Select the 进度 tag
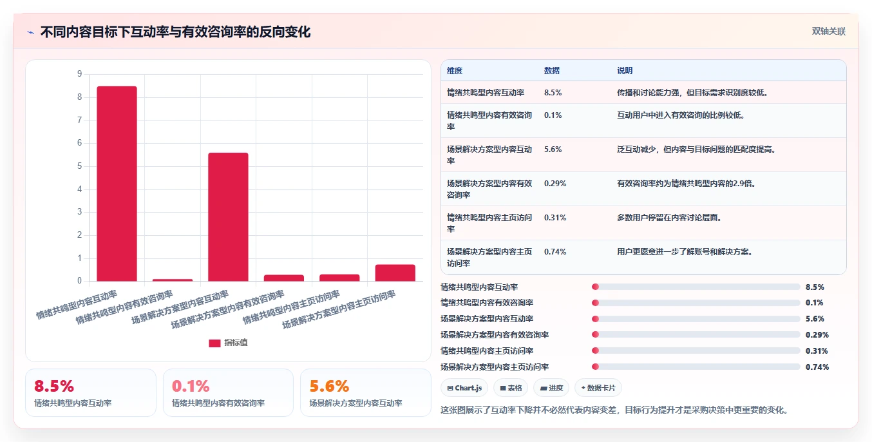This screenshot has height=442, width=872. (551, 388)
